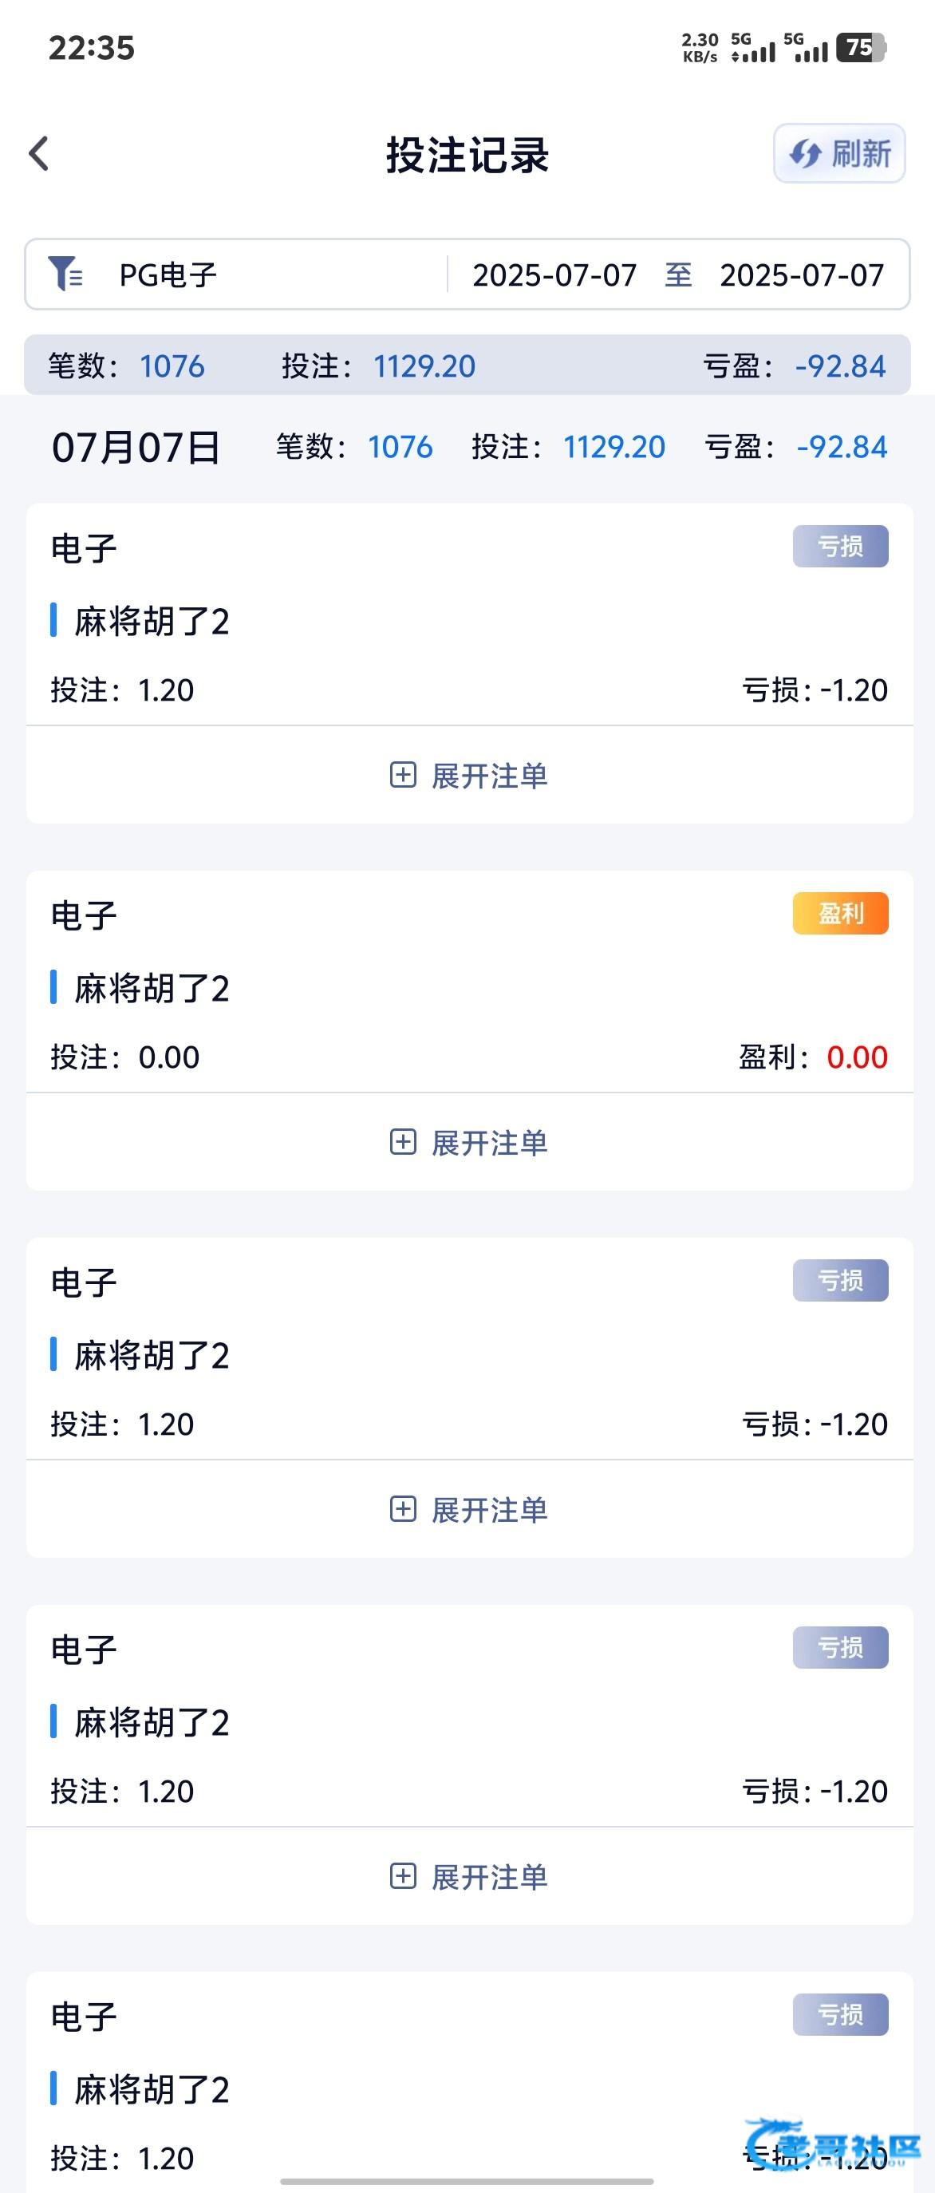The image size is (935, 2193).
Task: Open the PG电子 platform filter dropdown
Action: click(x=168, y=275)
